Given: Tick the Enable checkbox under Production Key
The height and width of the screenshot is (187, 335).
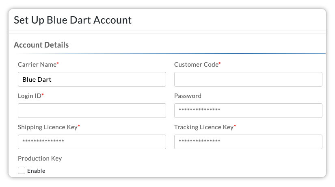Looking at the screenshot, I should [22, 170].
